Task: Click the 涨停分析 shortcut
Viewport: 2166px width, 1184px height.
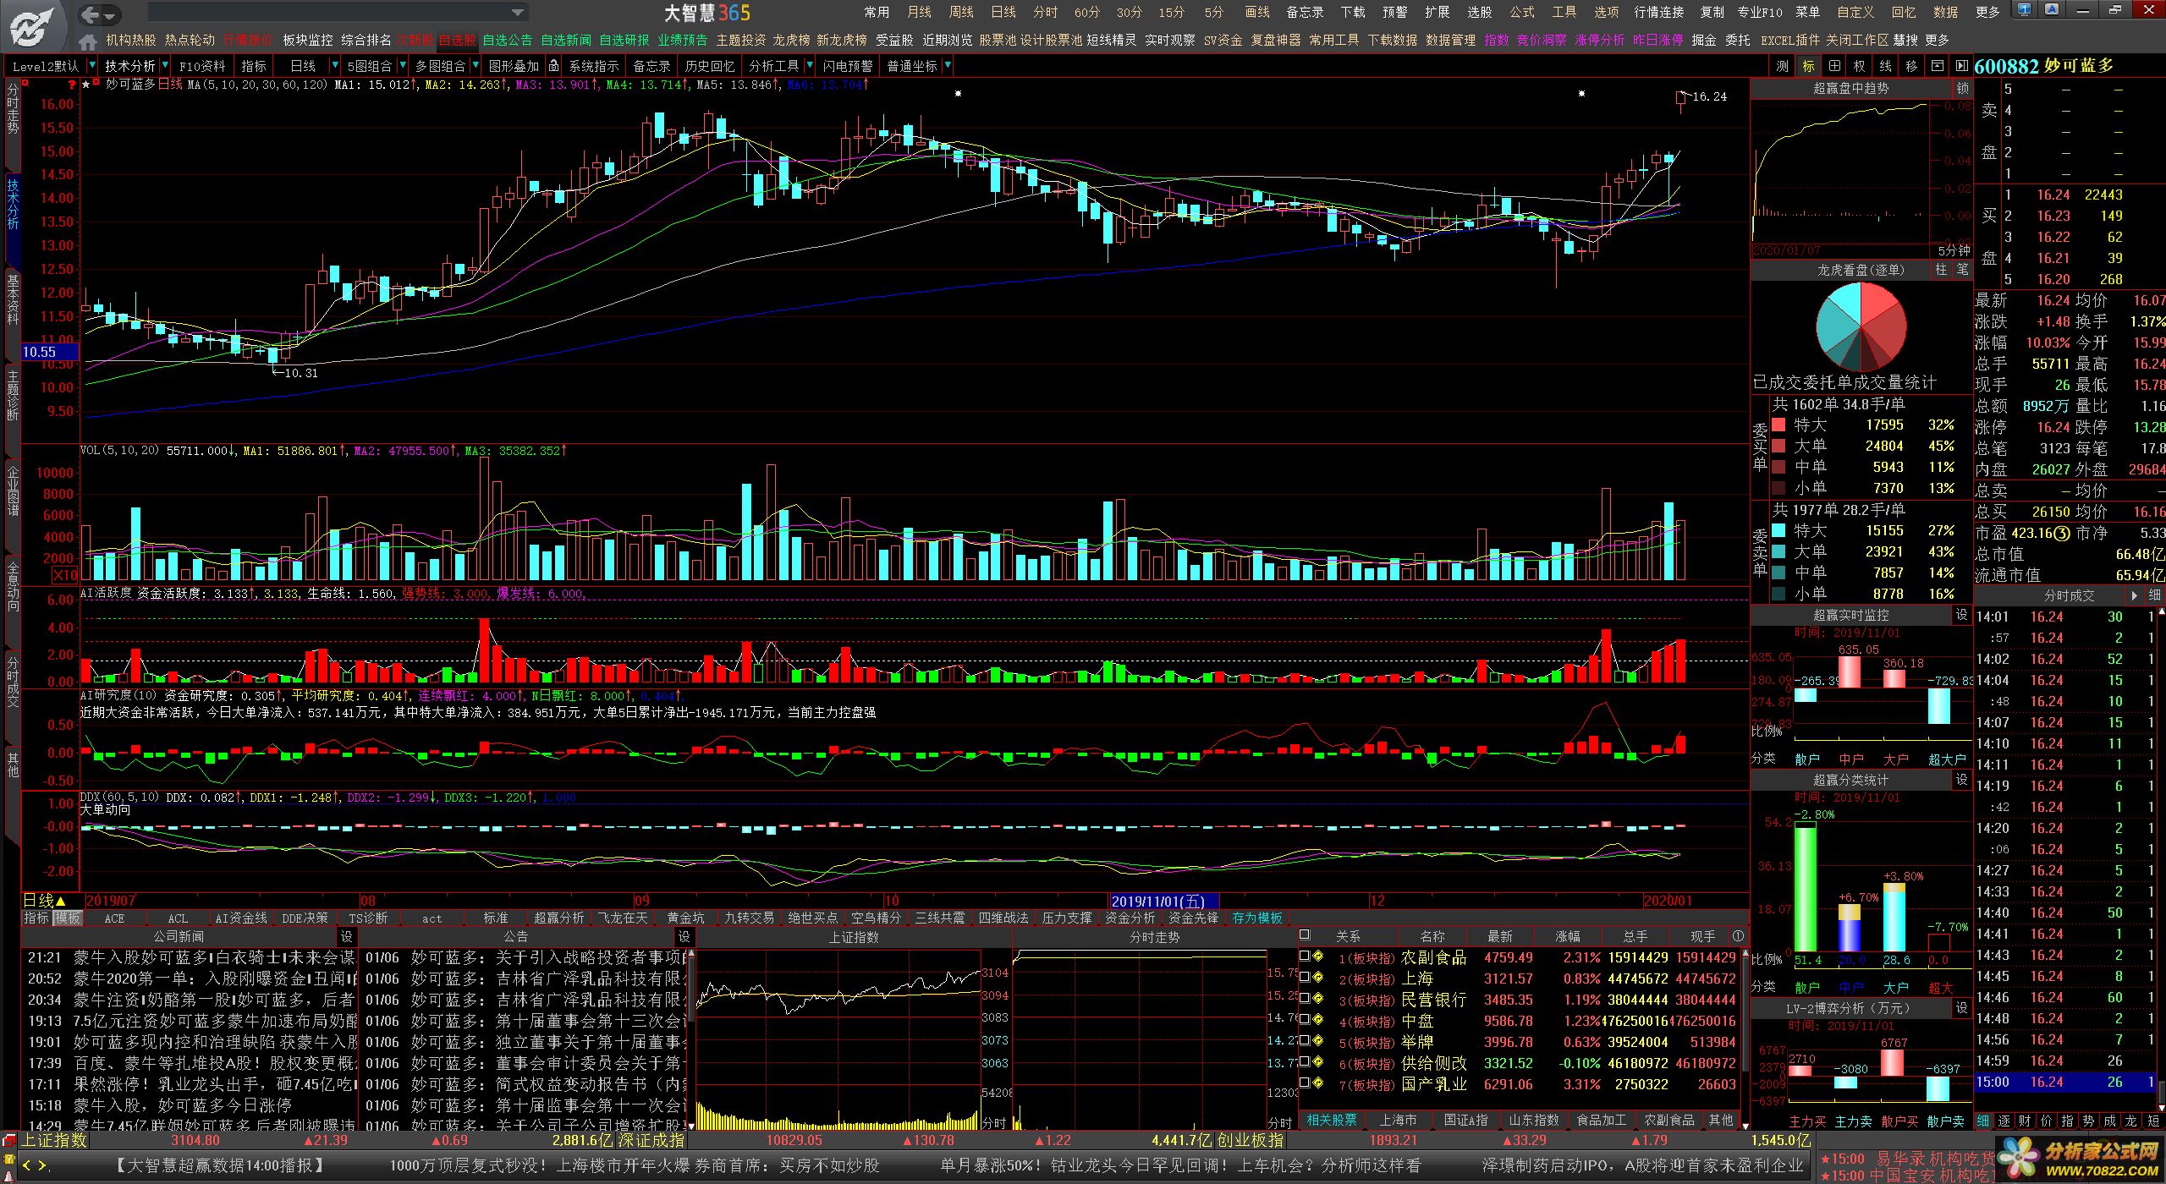Action: tap(1599, 41)
